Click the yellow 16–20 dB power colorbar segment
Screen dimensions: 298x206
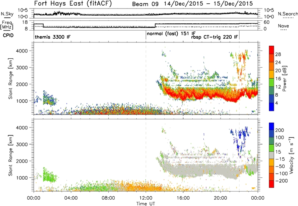point(272,74)
